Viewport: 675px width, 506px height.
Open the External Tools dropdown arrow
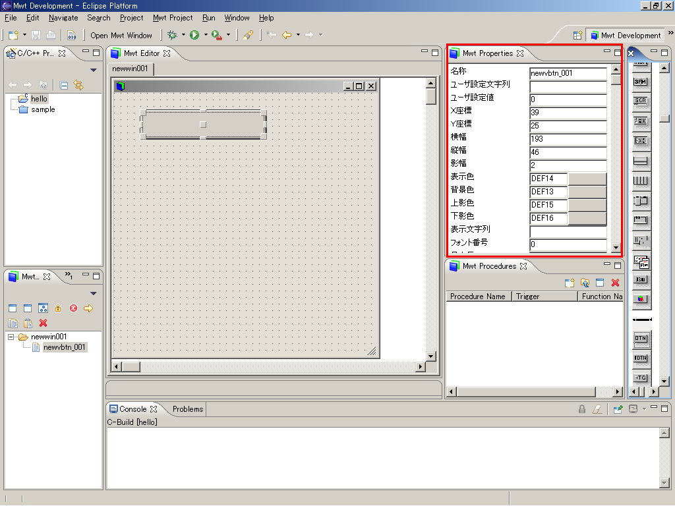point(228,35)
